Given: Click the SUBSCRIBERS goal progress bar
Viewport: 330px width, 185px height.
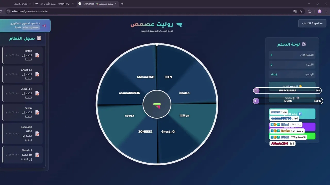Looking at the screenshot, I should (287, 90).
